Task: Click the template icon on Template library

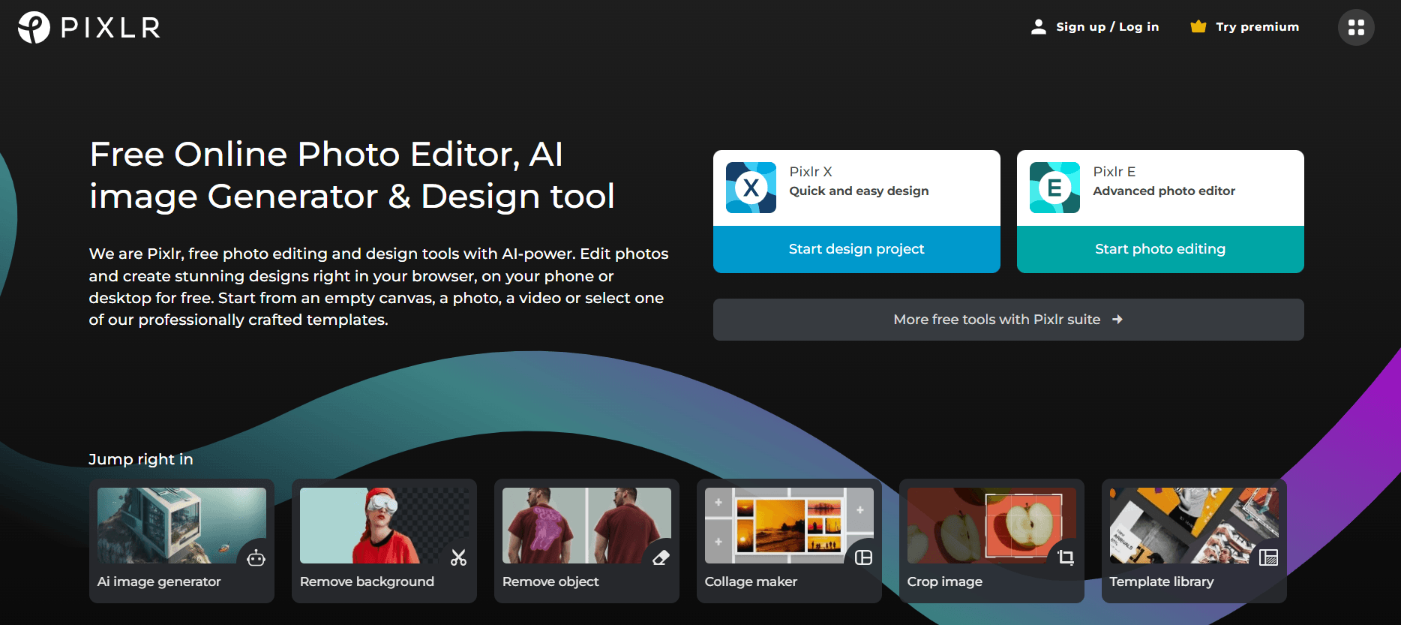Action: click(x=1268, y=557)
